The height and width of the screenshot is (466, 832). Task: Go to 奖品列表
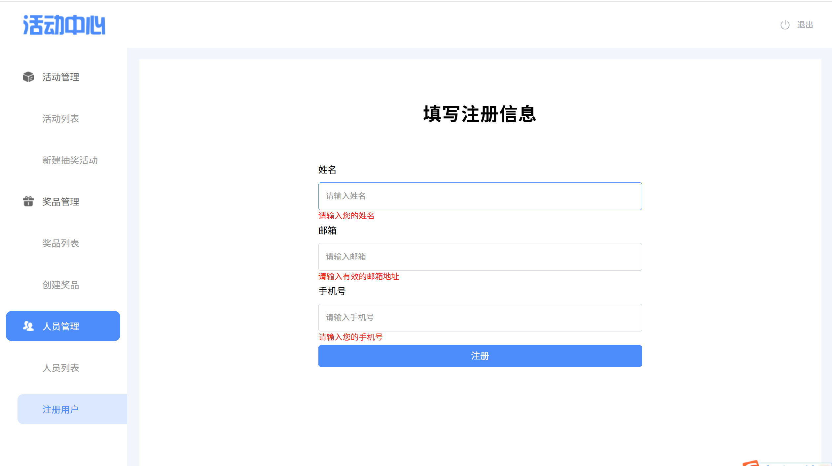pos(61,243)
